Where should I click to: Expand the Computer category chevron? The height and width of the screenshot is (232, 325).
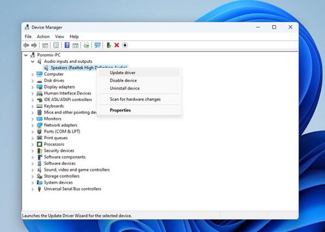(x=32, y=74)
